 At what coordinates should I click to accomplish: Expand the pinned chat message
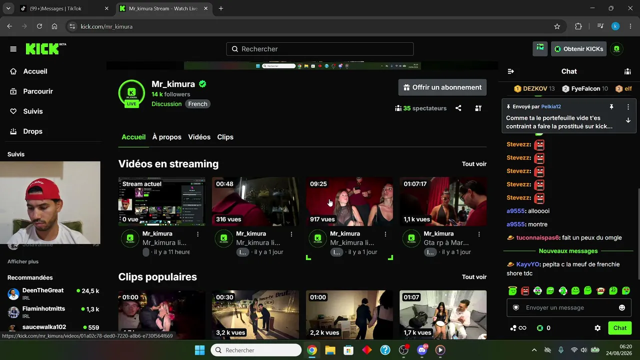[x=628, y=120]
